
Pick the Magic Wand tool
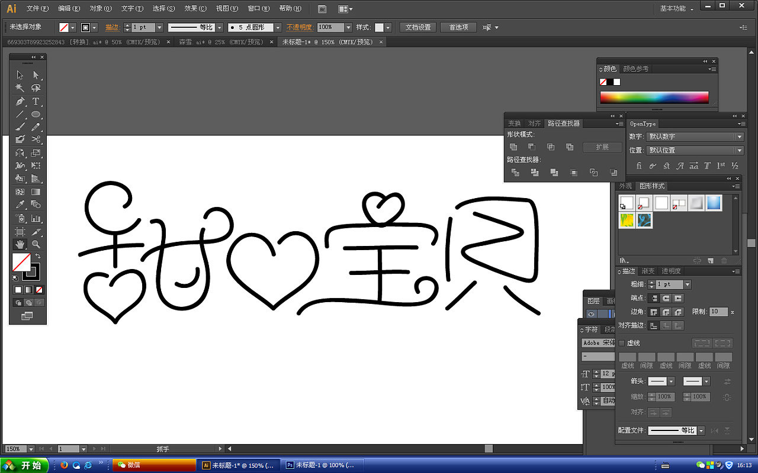20,88
